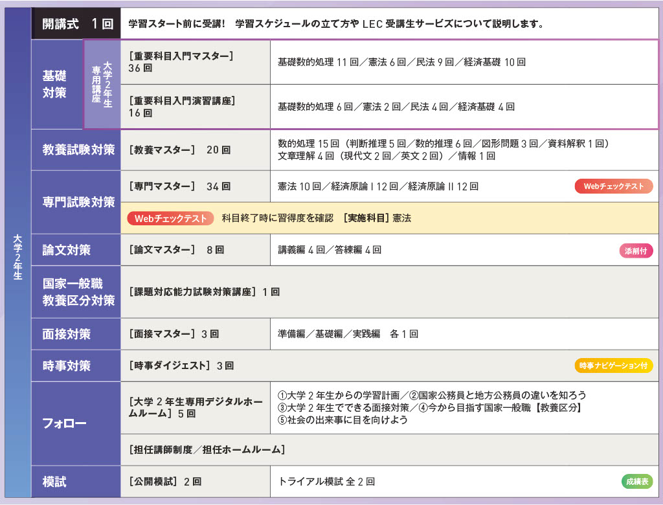Select the 開講式 1回 header cell
The height and width of the screenshot is (505, 663).
[76, 24]
